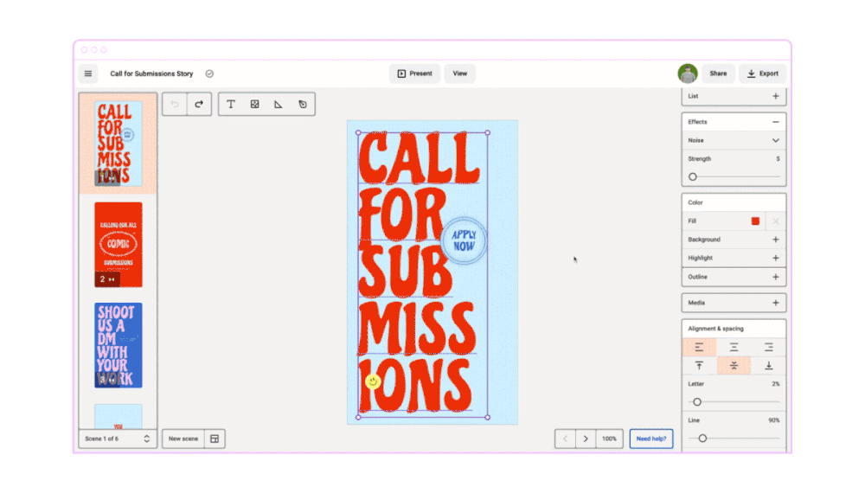Screen dimensions: 865x493
Task: Click the Present button
Action: pyautogui.click(x=415, y=74)
